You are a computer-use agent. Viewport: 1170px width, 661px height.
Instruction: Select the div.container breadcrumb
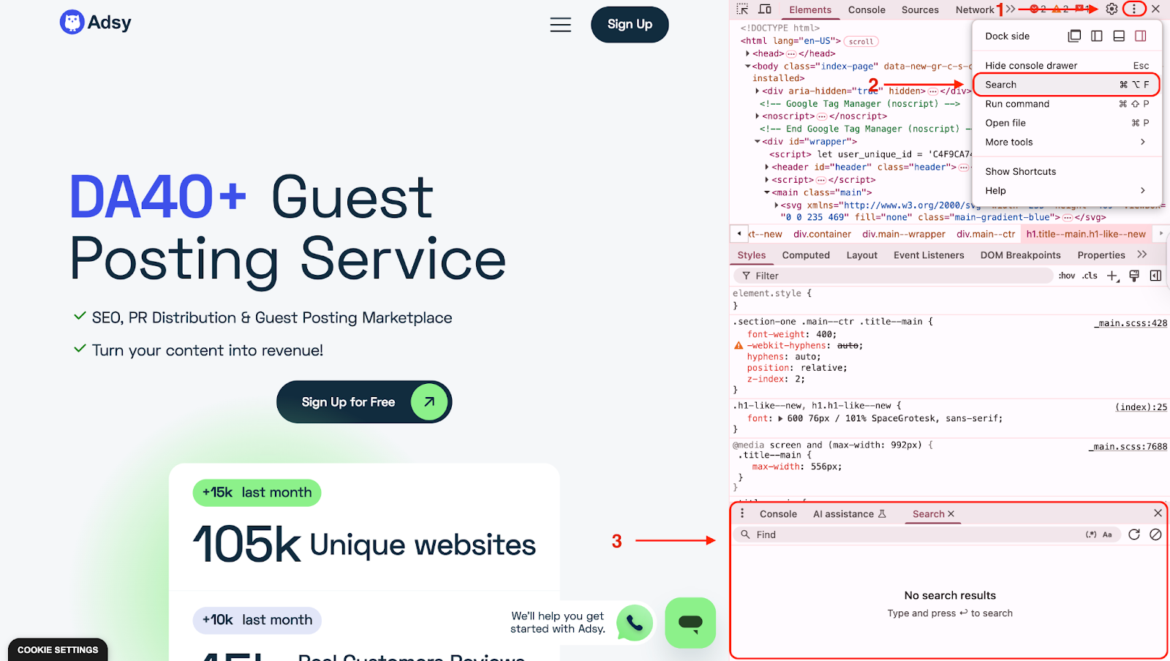coord(822,234)
